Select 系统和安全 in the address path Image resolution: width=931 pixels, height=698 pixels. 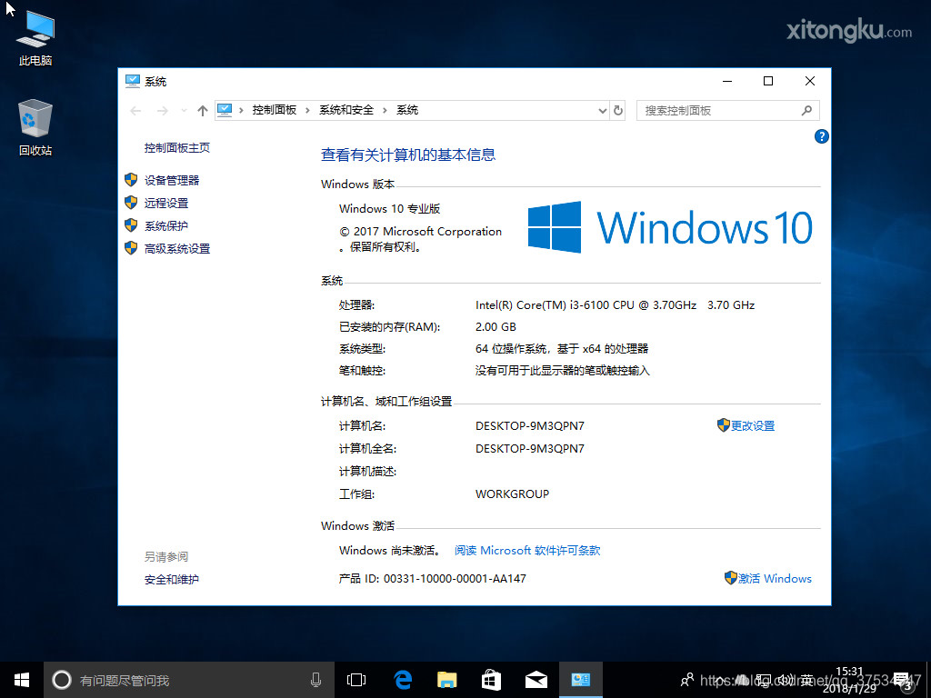[x=346, y=110]
